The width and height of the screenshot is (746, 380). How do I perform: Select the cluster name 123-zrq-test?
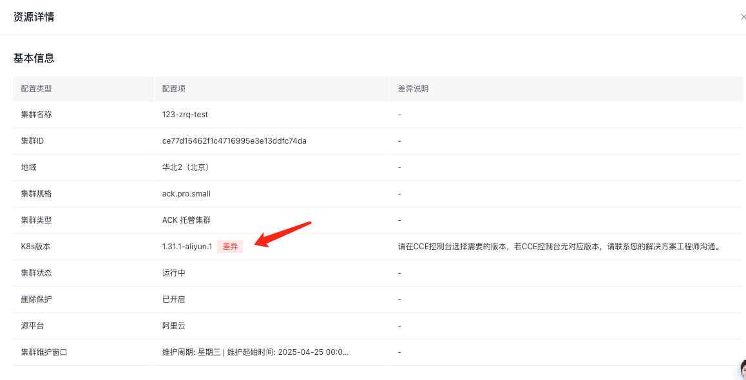(185, 115)
